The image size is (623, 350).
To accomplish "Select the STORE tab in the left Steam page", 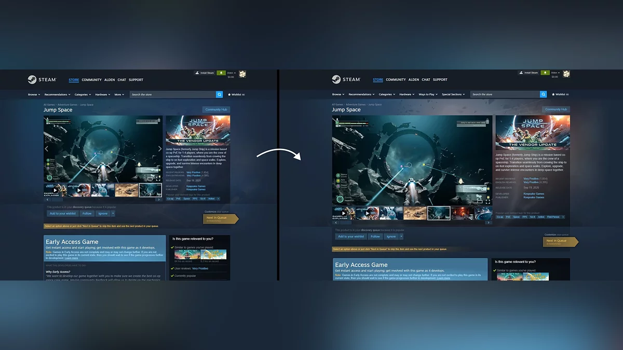I will pos(74,80).
